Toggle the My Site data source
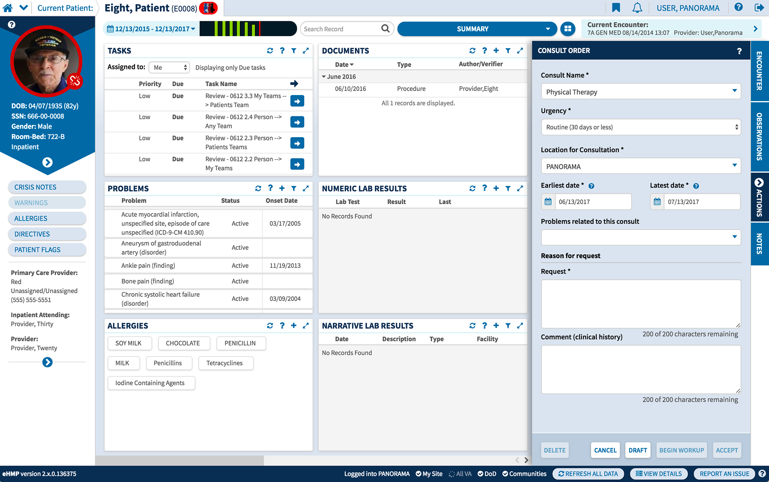 tap(429, 474)
